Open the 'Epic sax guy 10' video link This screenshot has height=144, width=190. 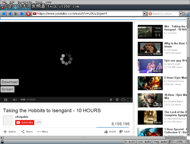pyautogui.click(x=176, y=60)
